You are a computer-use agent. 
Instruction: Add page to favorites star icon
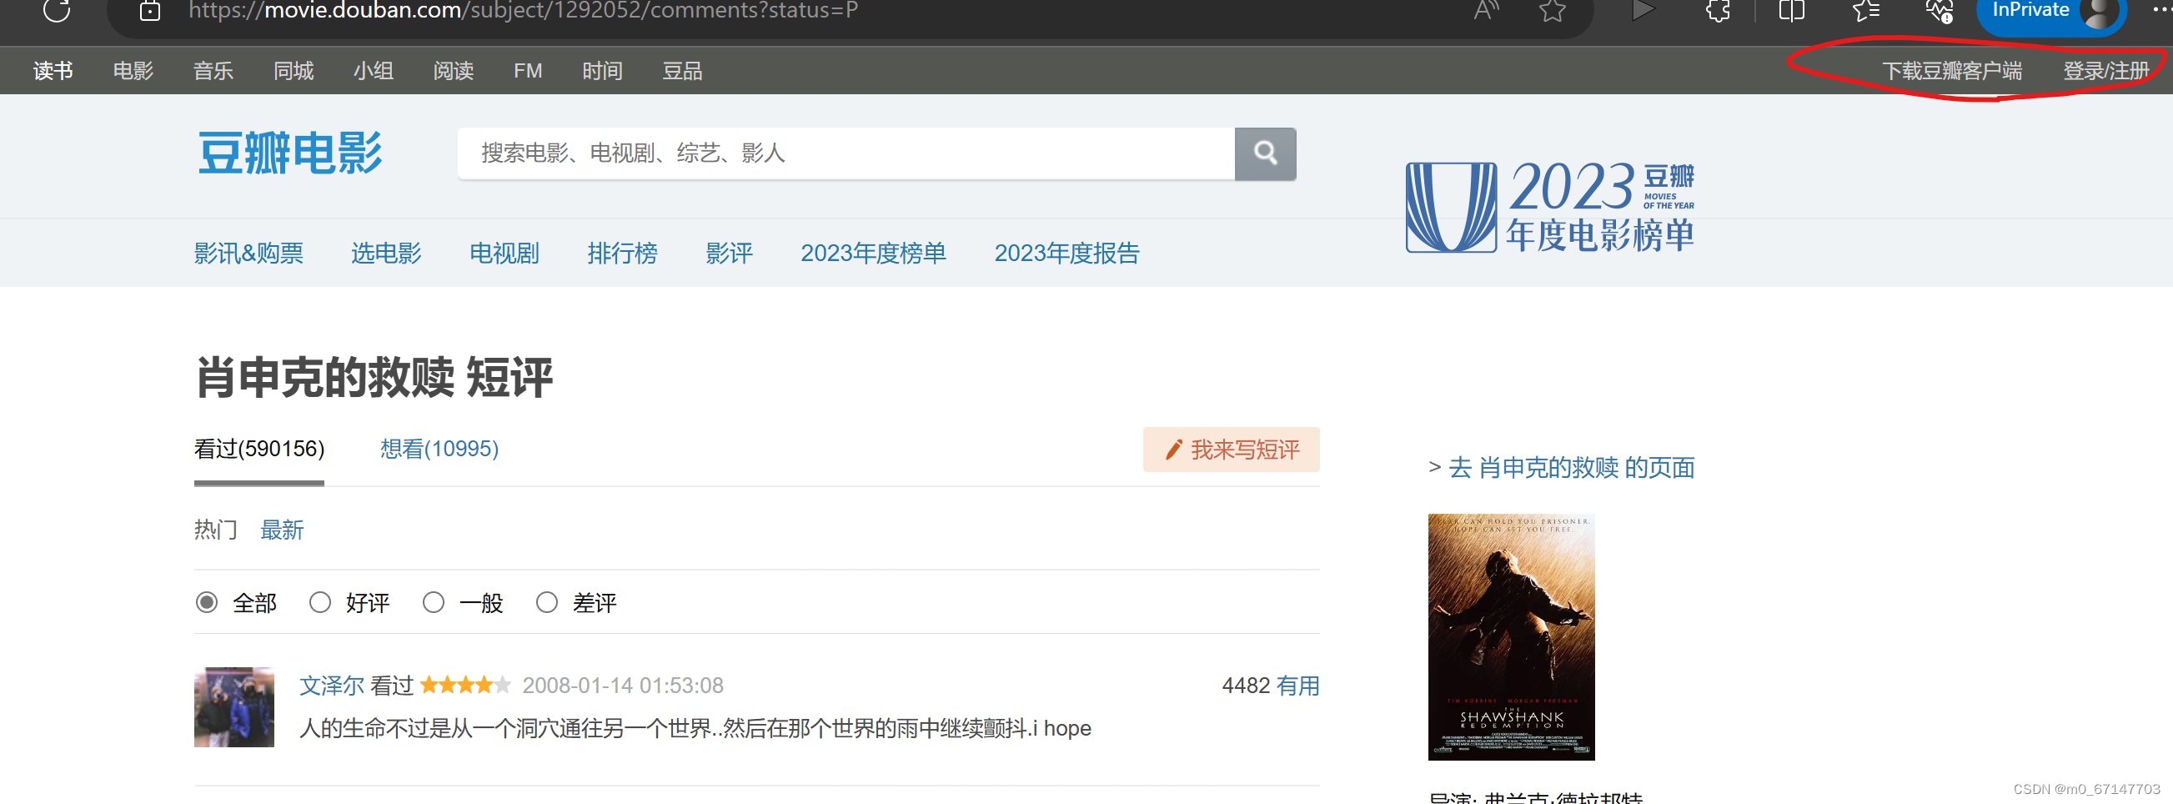tap(1552, 11)
